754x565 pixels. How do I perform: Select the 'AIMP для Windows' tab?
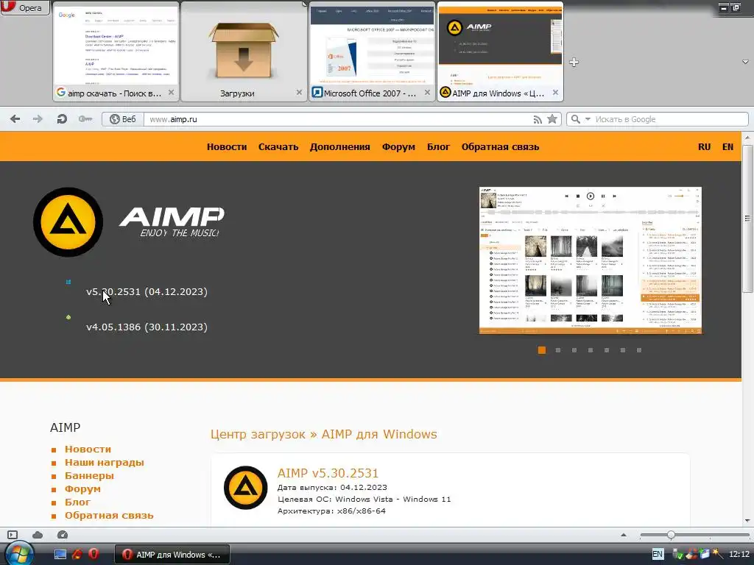pos(500,51)
